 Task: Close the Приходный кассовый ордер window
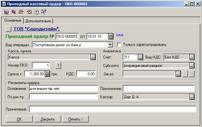pyautogui.click(x=198, y=4)
